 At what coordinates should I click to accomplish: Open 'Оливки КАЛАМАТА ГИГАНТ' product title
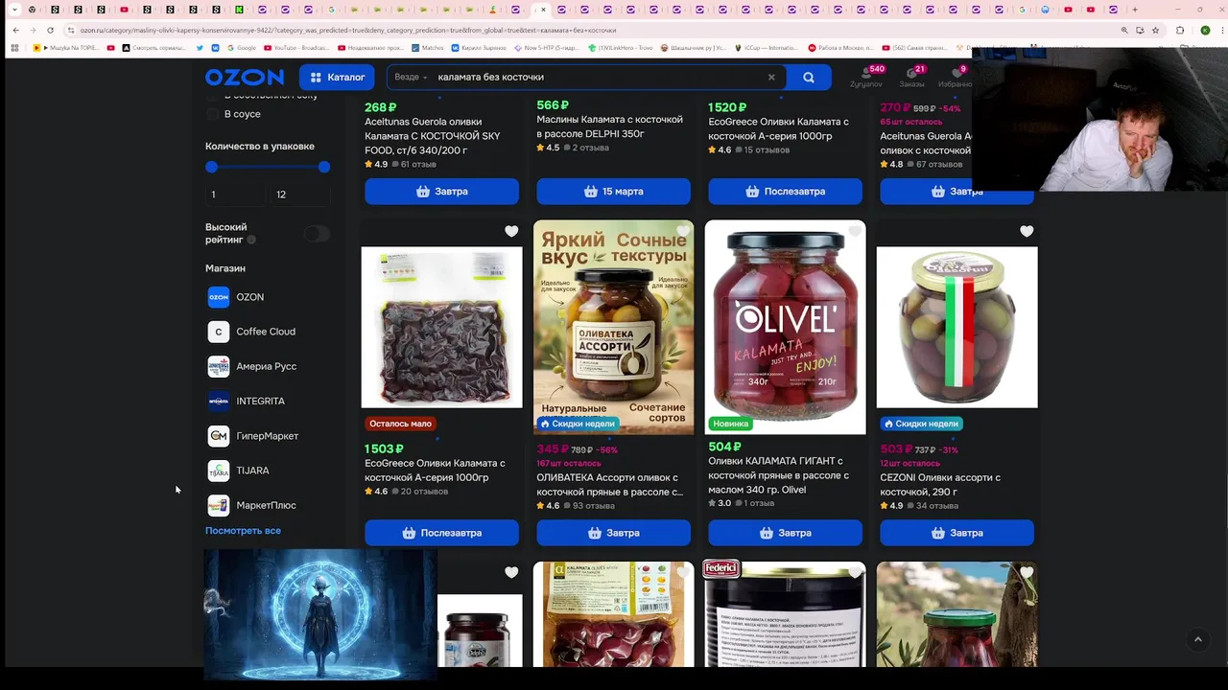778,475
